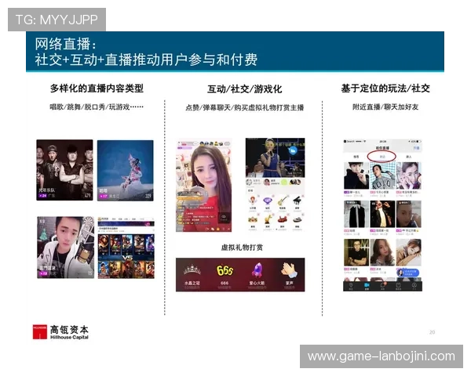Switch to the 新人 tab in phone screen

tap(408, 157)
